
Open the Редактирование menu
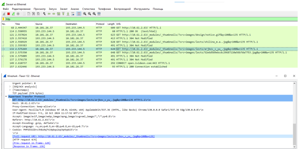21,9
